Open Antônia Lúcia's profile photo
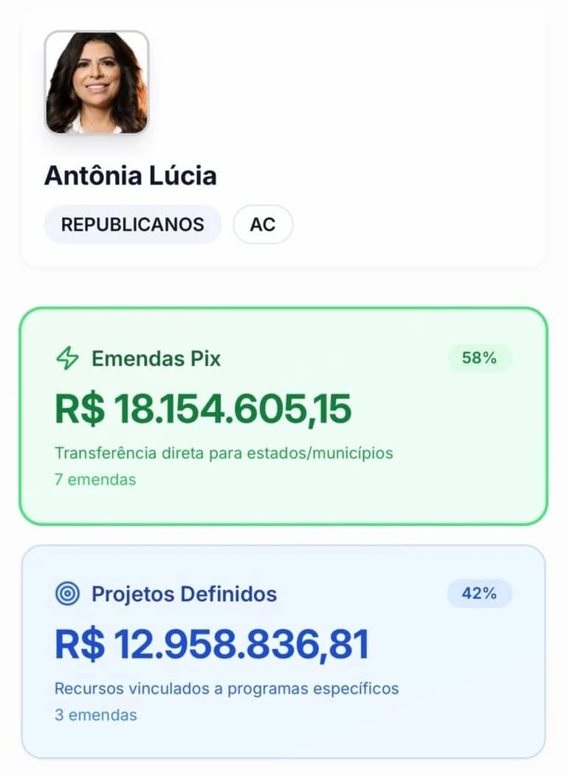567x776 pixels. click(97, 83)
